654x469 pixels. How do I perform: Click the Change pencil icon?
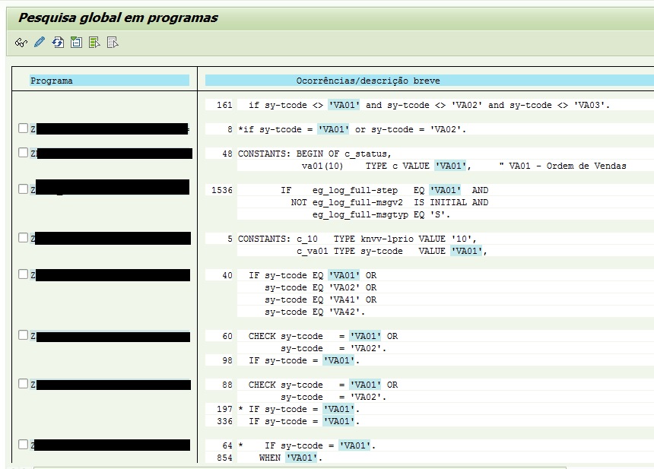40,42
